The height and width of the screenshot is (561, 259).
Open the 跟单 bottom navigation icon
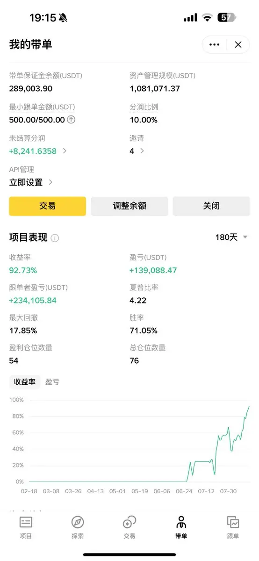(x=233, y=523)
